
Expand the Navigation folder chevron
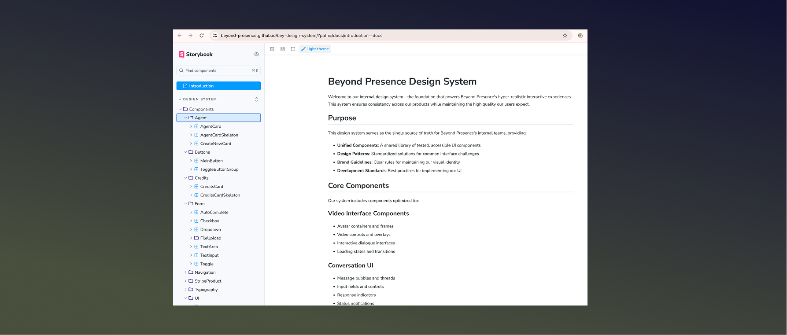pyautogui.click(x=185, y=272)
